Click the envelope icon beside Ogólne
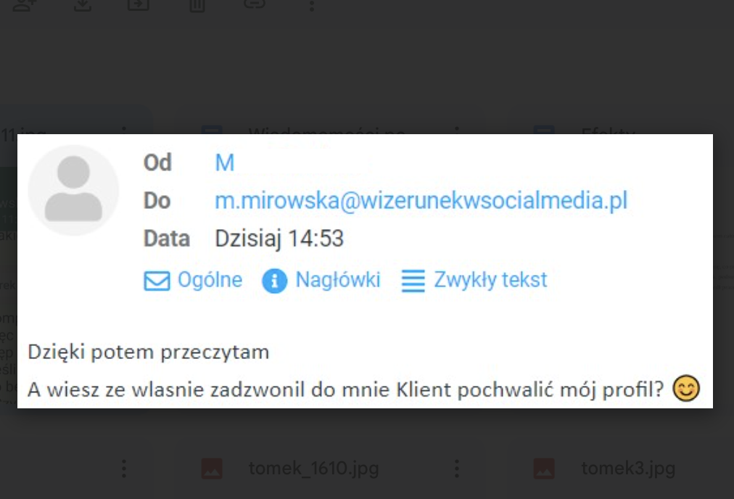Image resolution: width=734 pixels, height=499 pixels. [157, 281]
